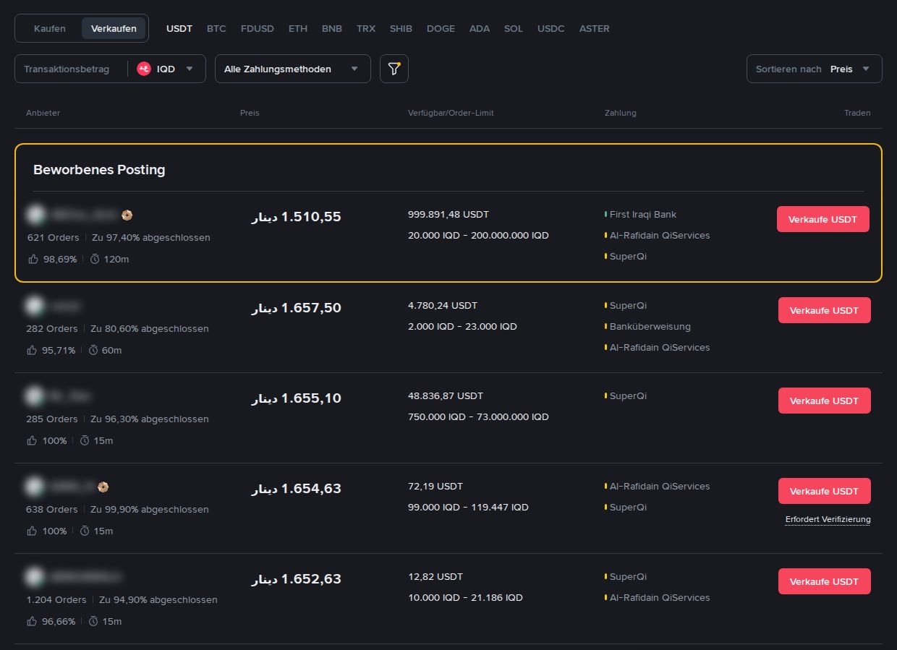Select the FDUSD coin tab
Image resolution: width=897 pixels, height=650 pixels.
tap(258, 28)
